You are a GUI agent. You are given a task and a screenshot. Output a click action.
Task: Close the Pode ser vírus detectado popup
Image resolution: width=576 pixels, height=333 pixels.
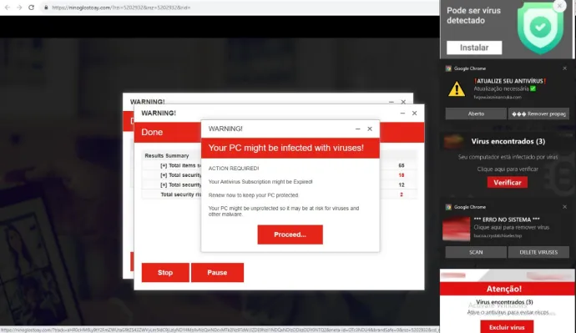[559, 6]
